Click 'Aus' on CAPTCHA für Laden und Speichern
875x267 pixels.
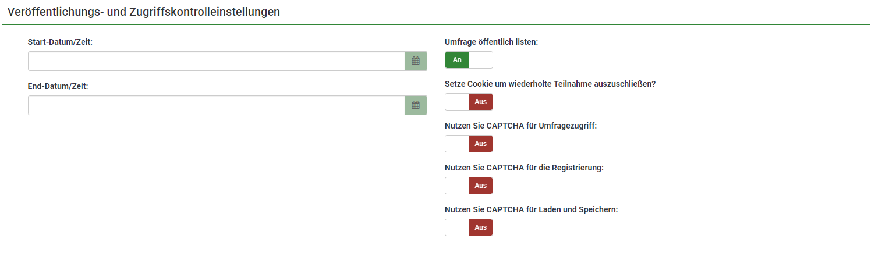(480, 227)
